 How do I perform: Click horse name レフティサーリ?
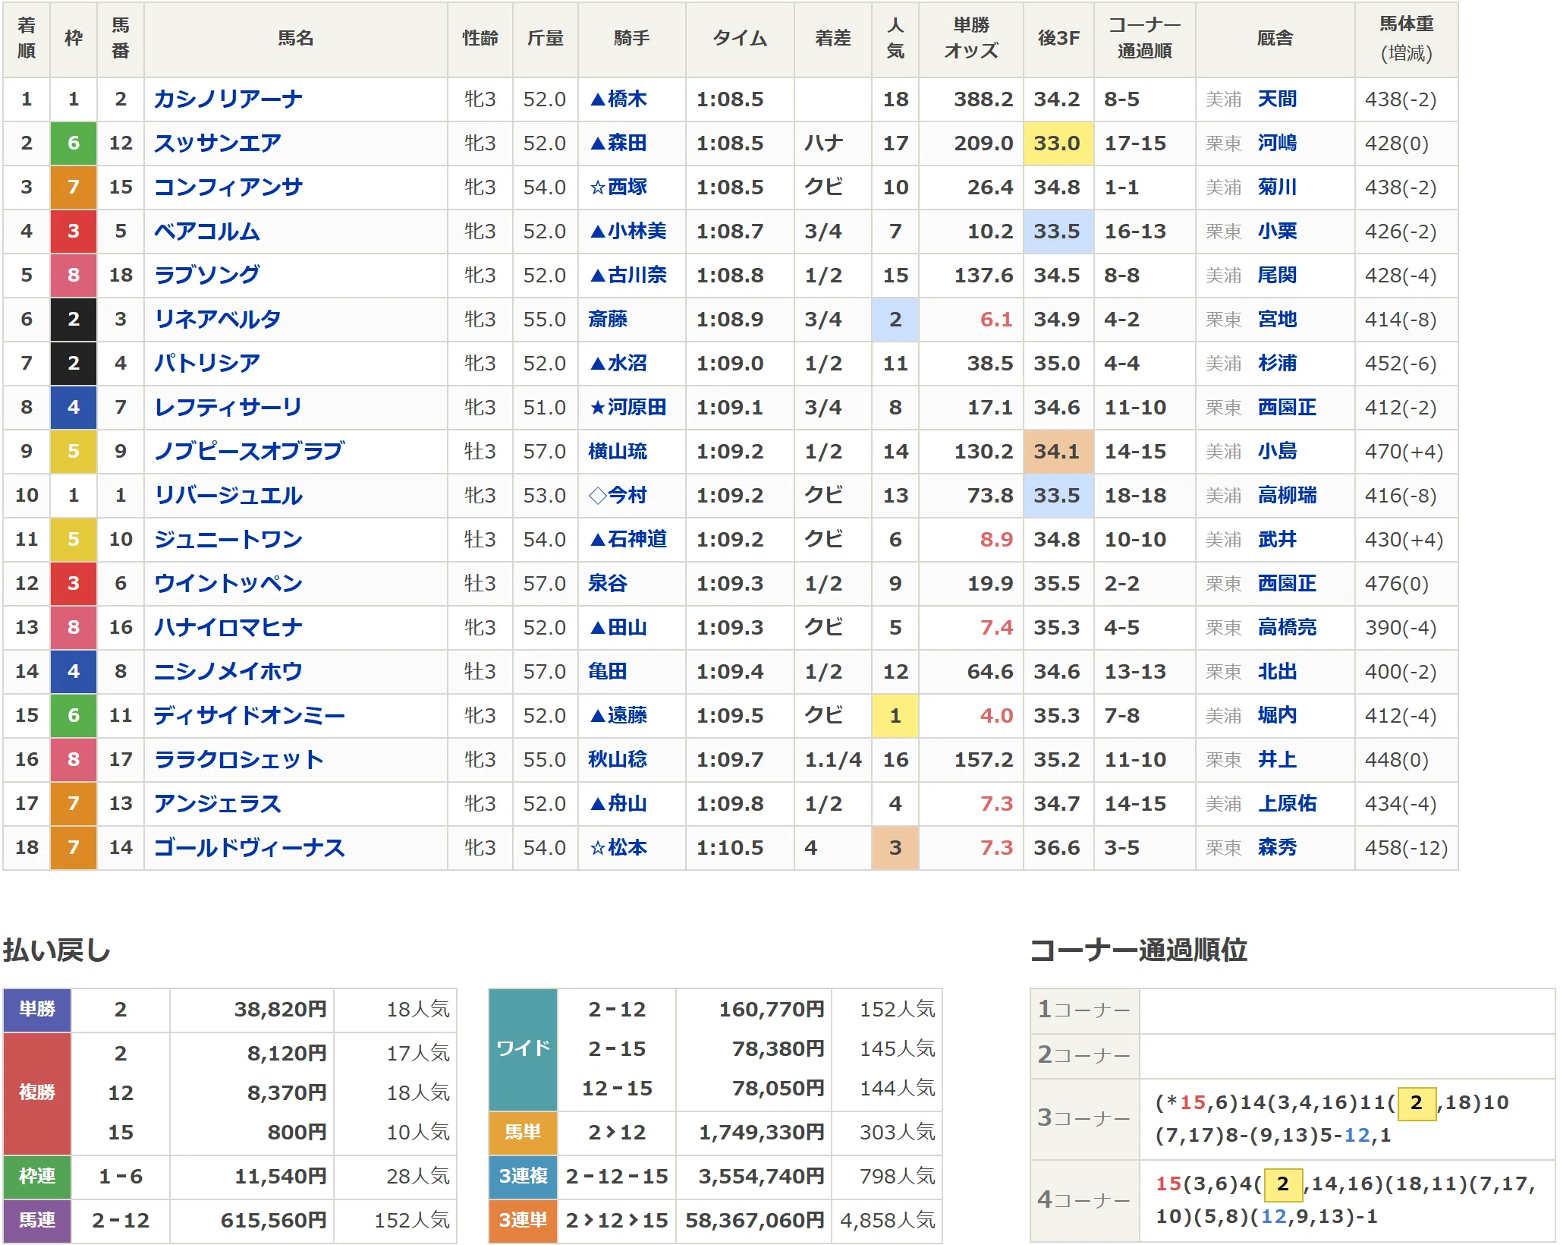tap(228, 408)
